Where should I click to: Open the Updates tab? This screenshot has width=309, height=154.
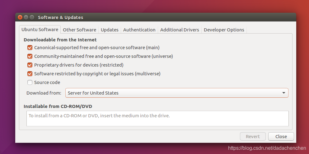(x=110, y=30)
